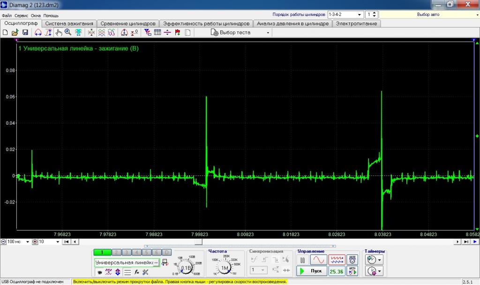This screenshot has width=480, height=285.
Task: Switch to the 'Электропитание' tab
Action: [x=356, y=23]
